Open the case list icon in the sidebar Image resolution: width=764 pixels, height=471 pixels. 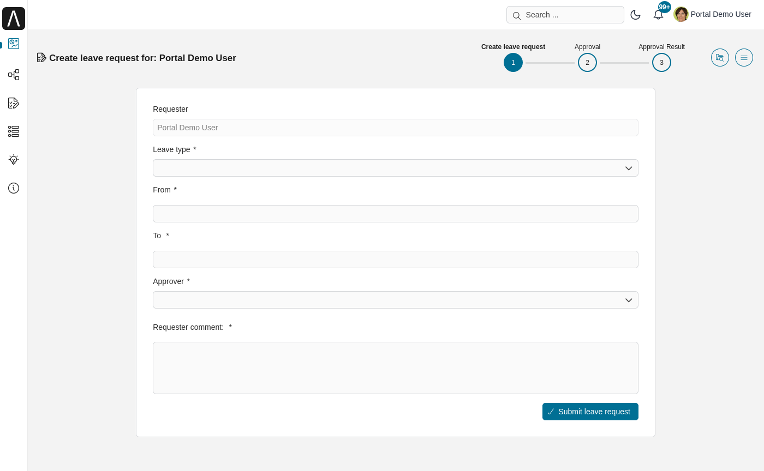coord(14,131)
